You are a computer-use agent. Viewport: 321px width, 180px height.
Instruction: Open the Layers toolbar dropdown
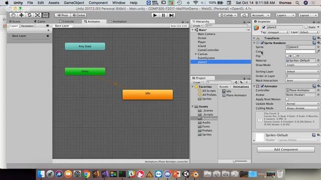pyautogui.click(x=285, y=15)
